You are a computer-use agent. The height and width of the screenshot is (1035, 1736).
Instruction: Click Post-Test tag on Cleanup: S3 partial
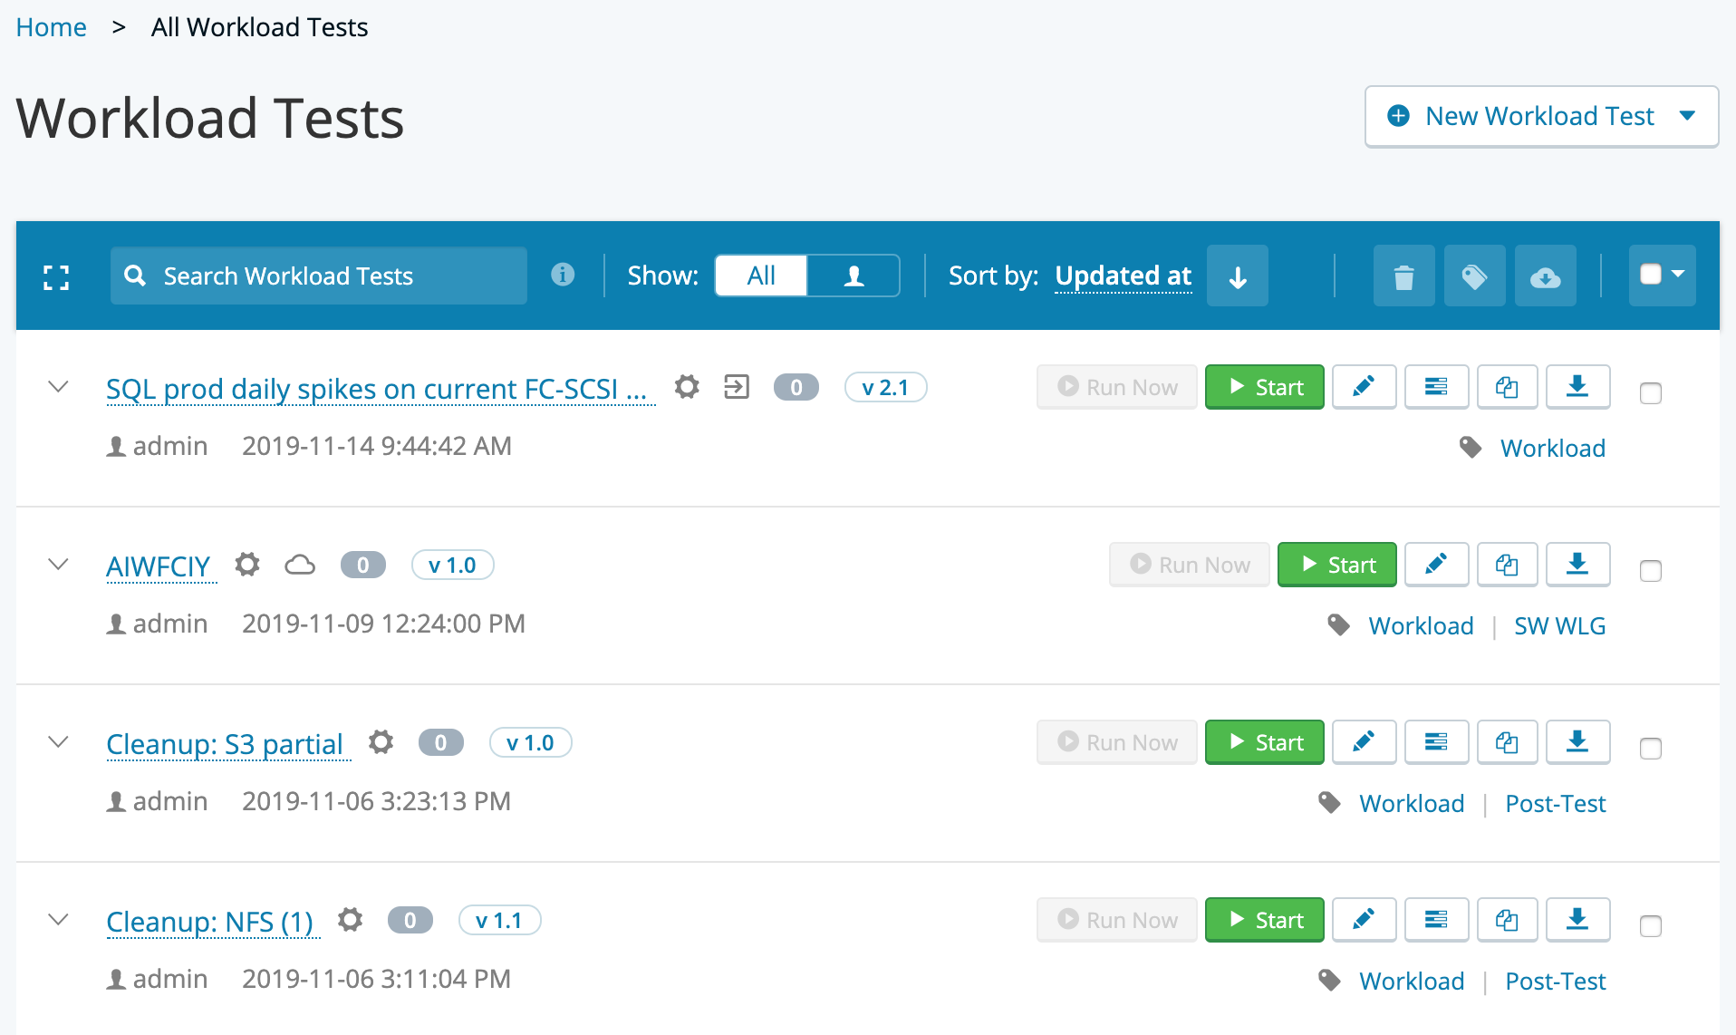pos(1555,804)
